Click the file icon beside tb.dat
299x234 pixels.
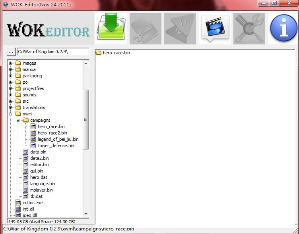point(26,196)
